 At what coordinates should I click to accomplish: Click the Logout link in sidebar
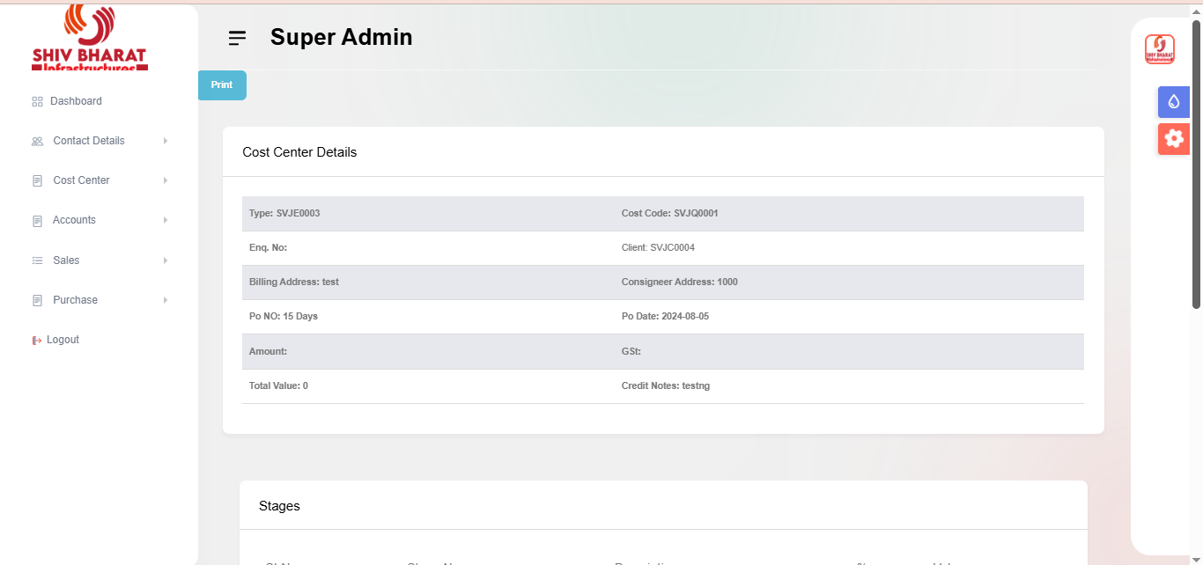click(63, 340)
